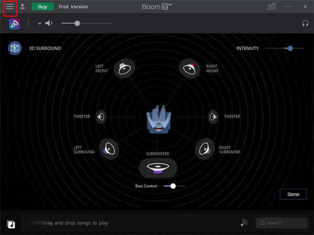Image resolution: width=314 pixels, height=235 pixels.
Task: Click the INTENSITY label
Action: coord(248,48)
